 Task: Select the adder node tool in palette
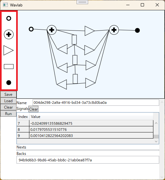click(x=9, y=34)
